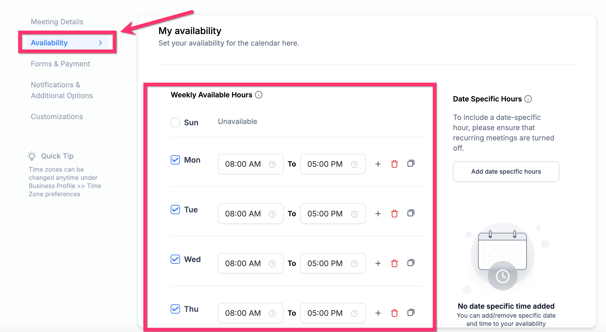Screen dimensions: 606x332
Task: Delete Monday's time slot with the trash icon
Action: (x=394, y=164)
